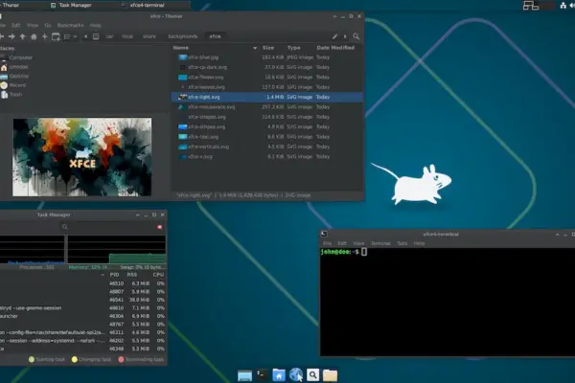This screenshot has width=575, height=383.
Task: Click the XFCE paint splash preview image
Action: [x=82, y=157]
